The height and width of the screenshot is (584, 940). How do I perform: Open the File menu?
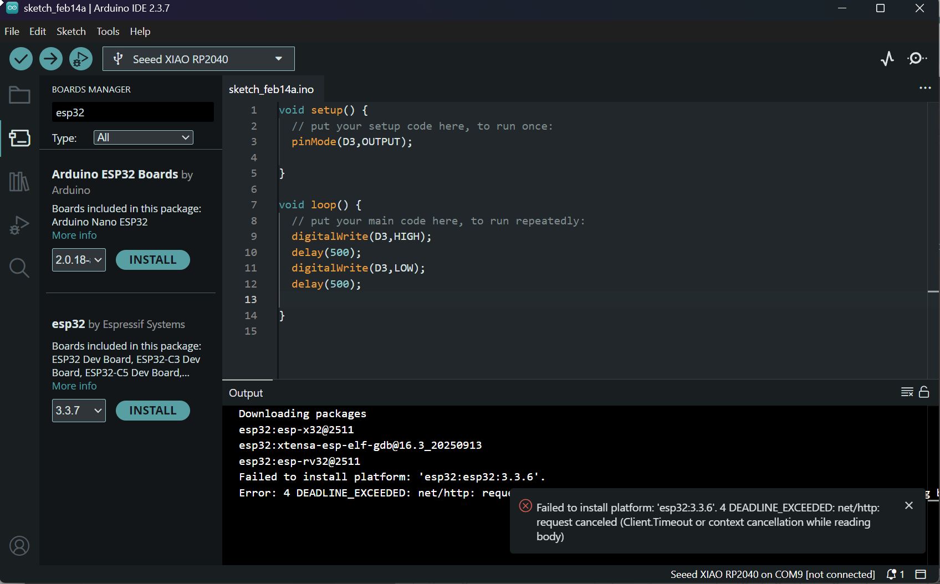tap(12, 32)
